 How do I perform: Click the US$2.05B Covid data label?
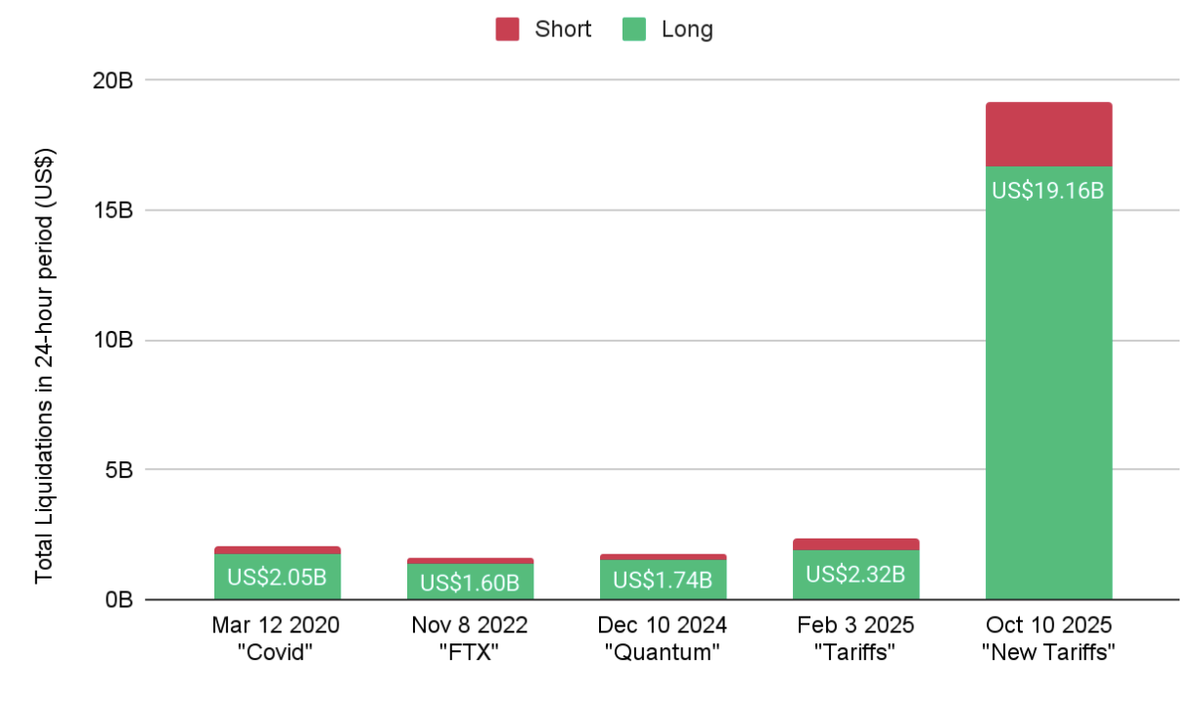[277, 577]
